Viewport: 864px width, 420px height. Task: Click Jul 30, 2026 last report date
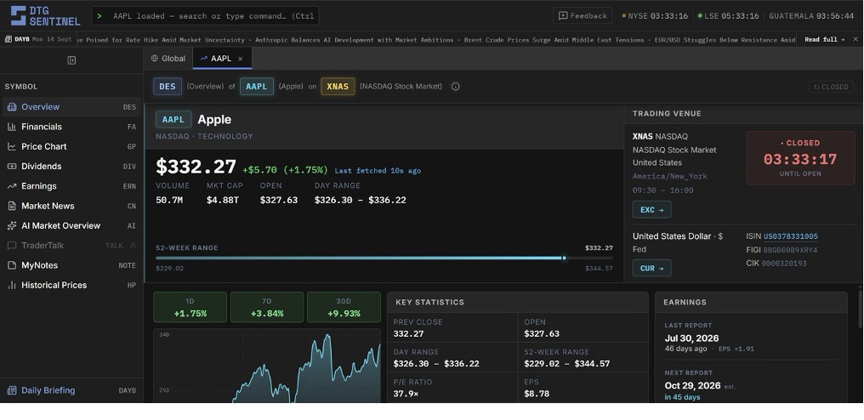(x=691, y=338)
